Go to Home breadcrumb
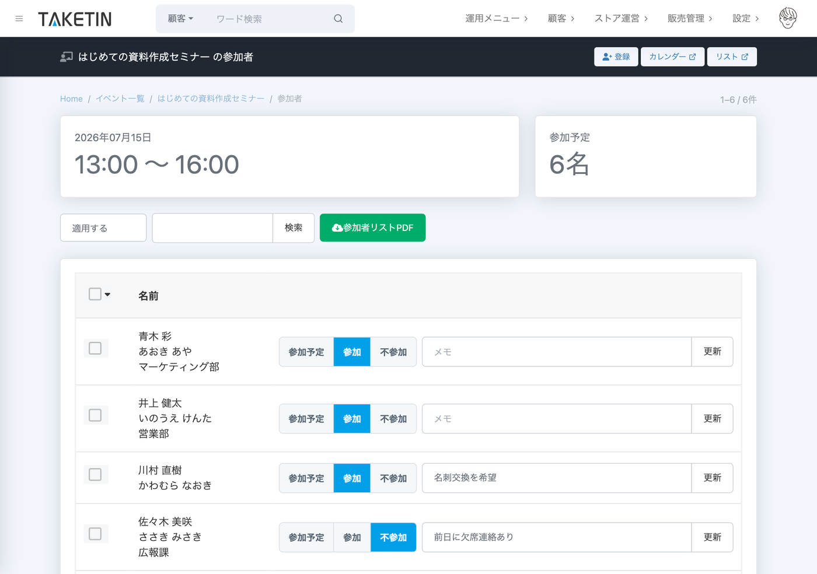The image size is (817, 574). click(71, 99)
